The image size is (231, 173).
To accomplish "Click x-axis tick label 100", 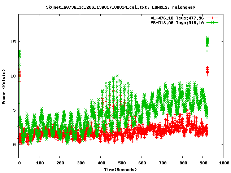I will pos(40,163).
